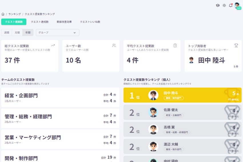Click the trend arrow icon on 総クエスト提案数 card
243x162 pixels.
(53, 45)
